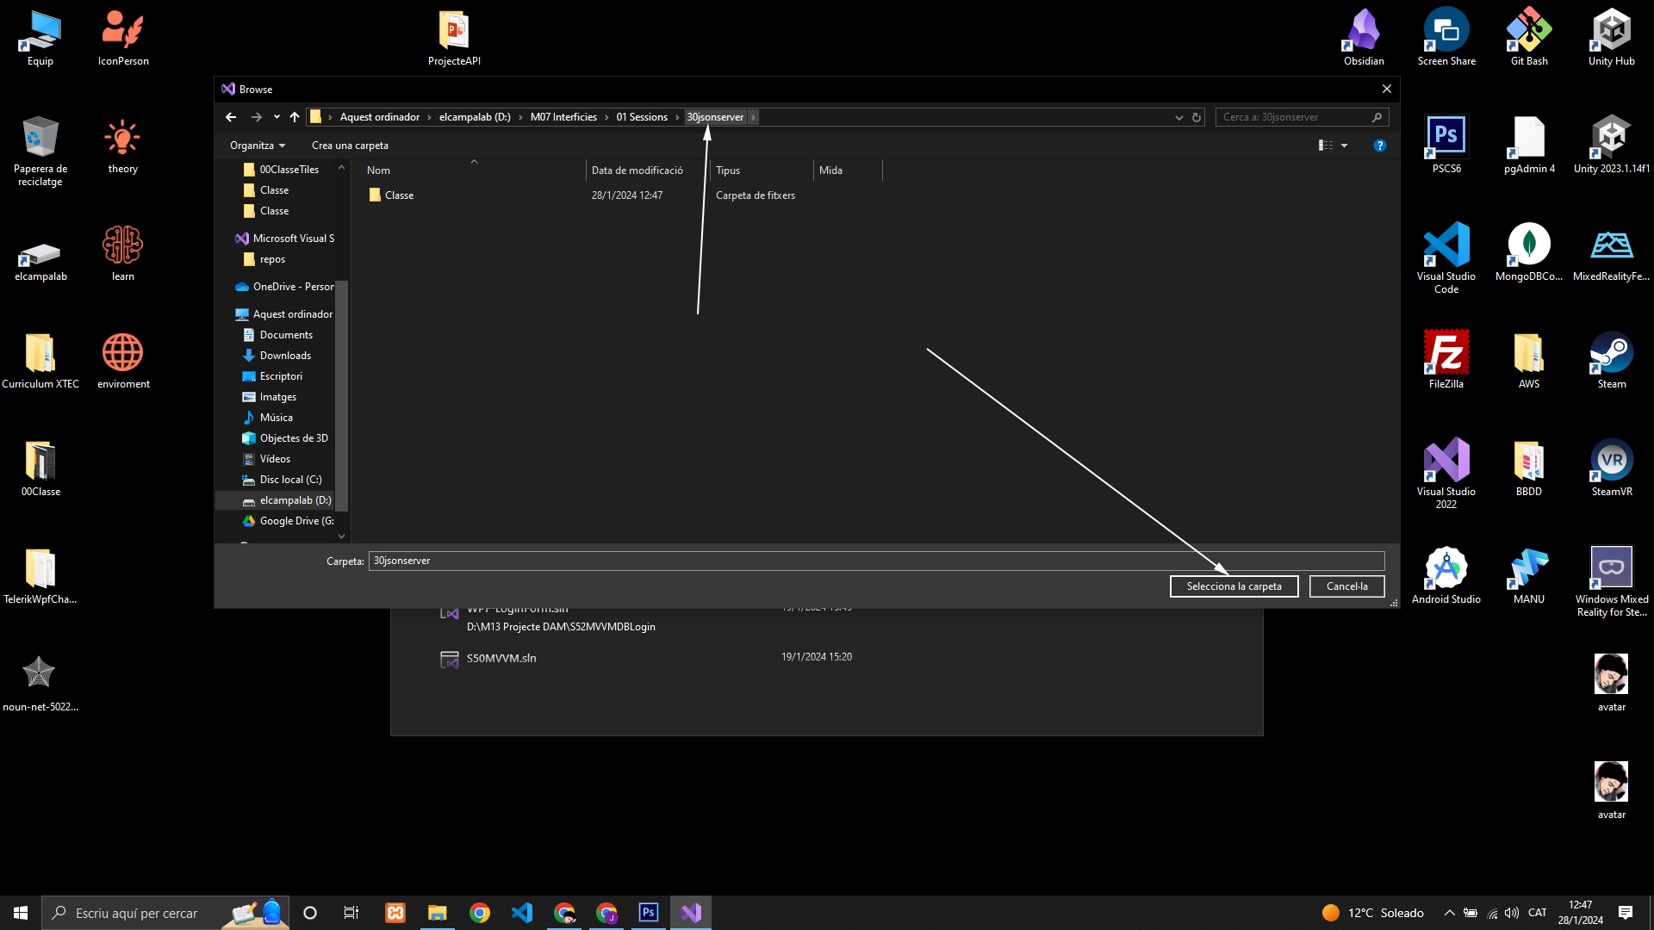Image resolution: width=1654 pixels, height=930 pixels.
Task: Click Crea una carpeta
Action: point(350,146)
